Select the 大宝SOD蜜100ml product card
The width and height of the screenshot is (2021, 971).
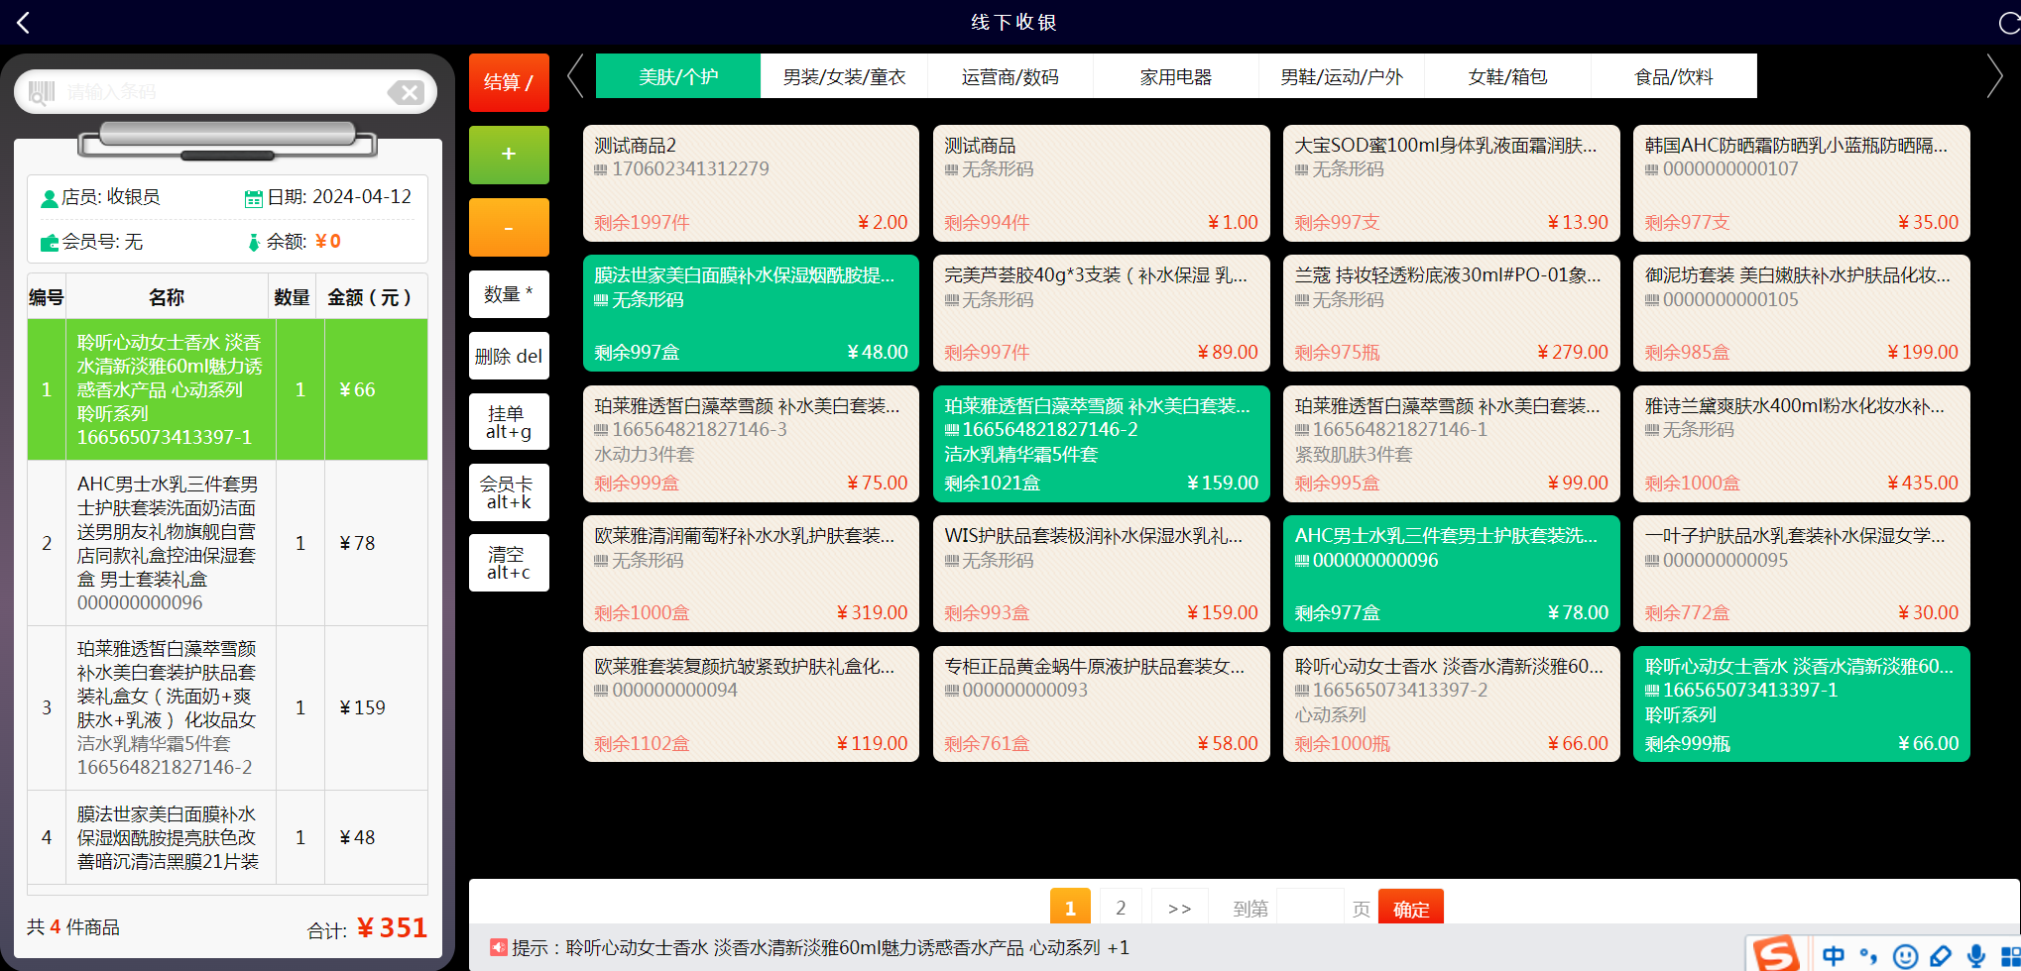coord(1451,183)
